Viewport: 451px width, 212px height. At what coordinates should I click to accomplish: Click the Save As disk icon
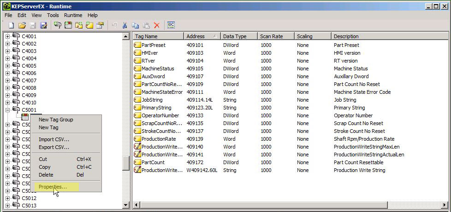pos(44,25)
